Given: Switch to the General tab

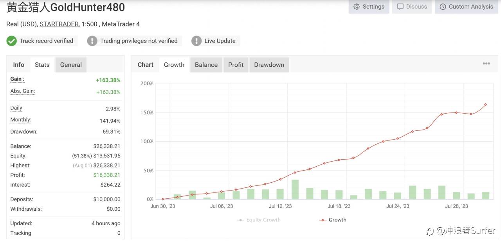Looking at the screenshot, I should tap(71, 65).
